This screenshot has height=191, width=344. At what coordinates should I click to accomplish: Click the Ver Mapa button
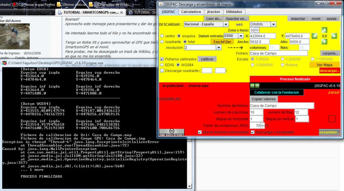pos(324,65)
